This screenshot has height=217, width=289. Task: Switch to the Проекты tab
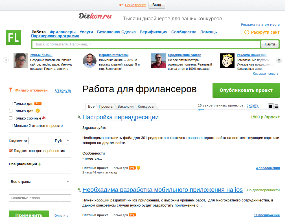pyautogui.click(x=106, y=107)
